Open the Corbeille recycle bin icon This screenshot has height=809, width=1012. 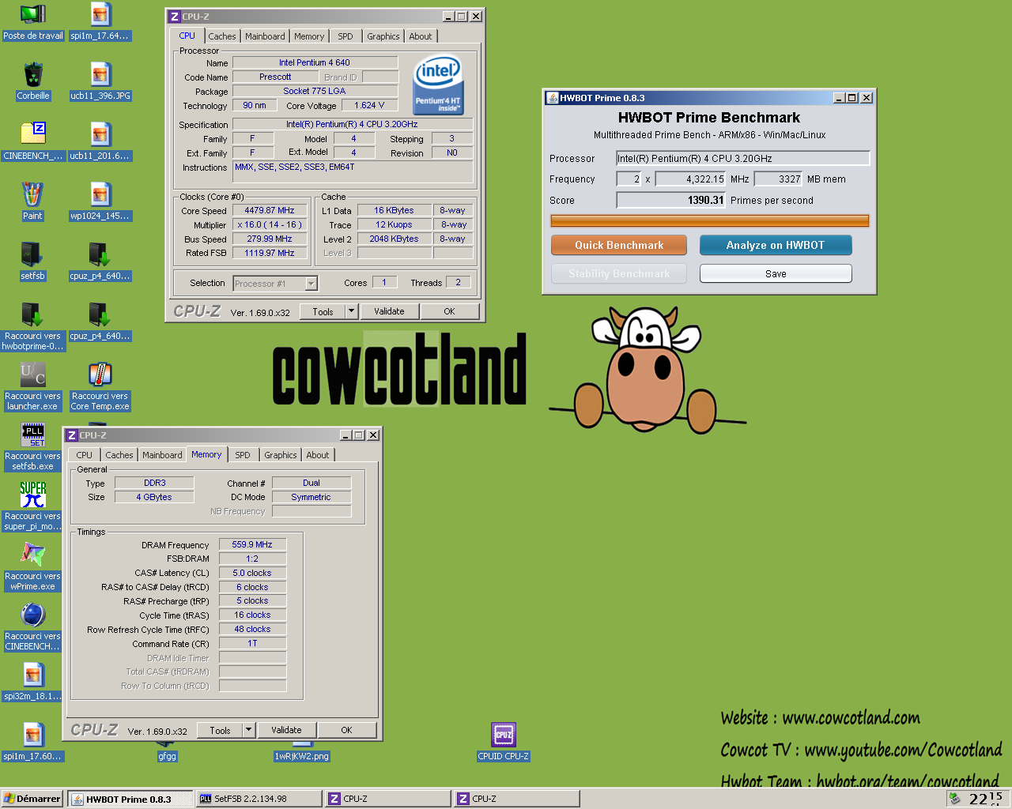coord(32,81)
